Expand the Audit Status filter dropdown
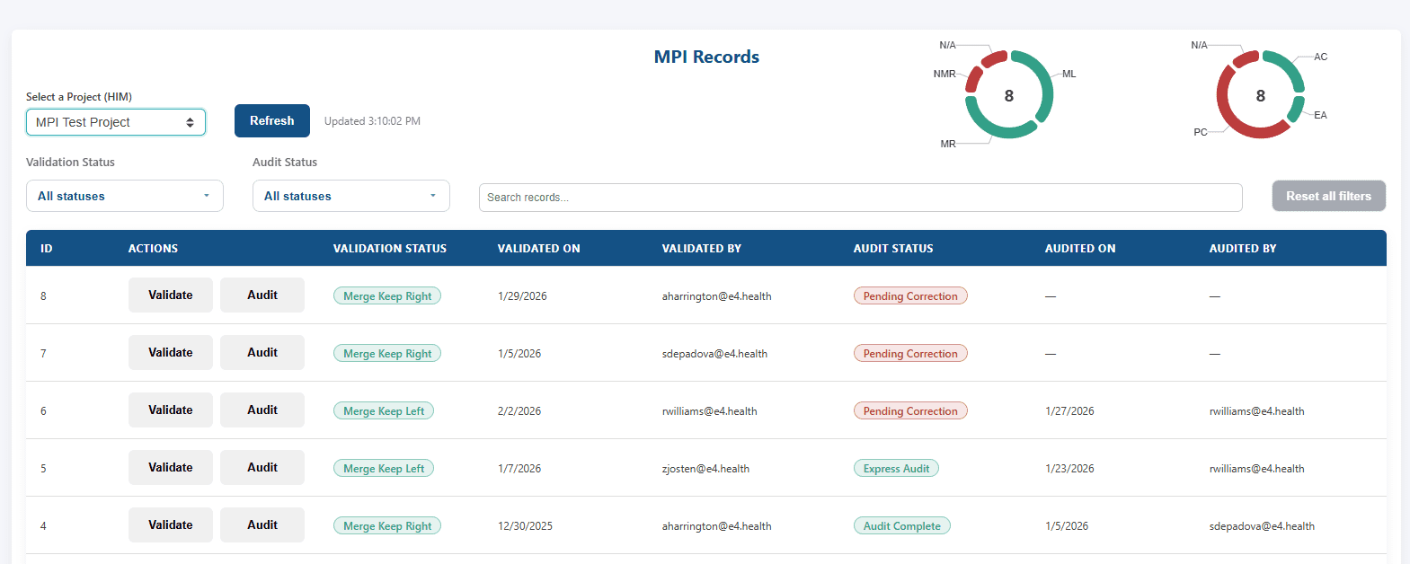 pos(351,196)
